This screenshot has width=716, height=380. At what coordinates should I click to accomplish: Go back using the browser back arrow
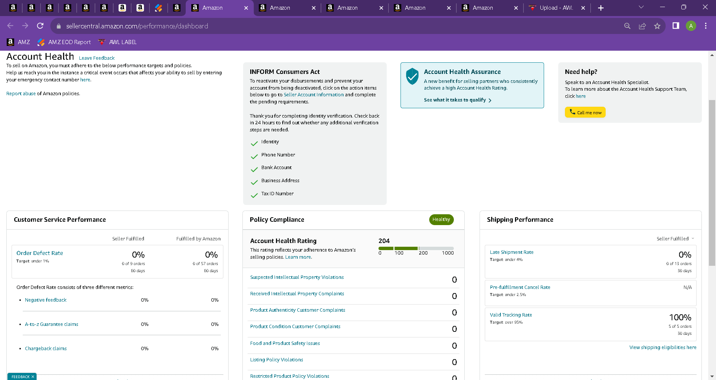point(10,26)
